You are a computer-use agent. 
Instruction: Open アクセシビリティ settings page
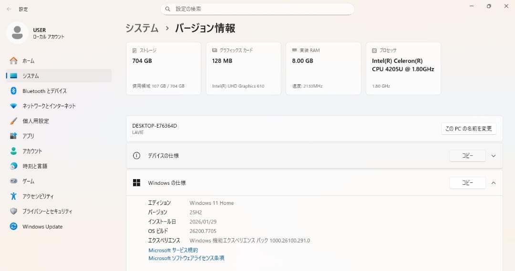59,196
